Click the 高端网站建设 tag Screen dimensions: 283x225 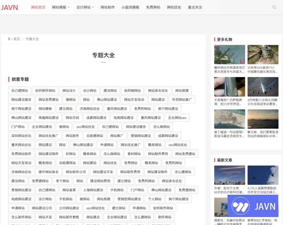(x=48, y=118)
